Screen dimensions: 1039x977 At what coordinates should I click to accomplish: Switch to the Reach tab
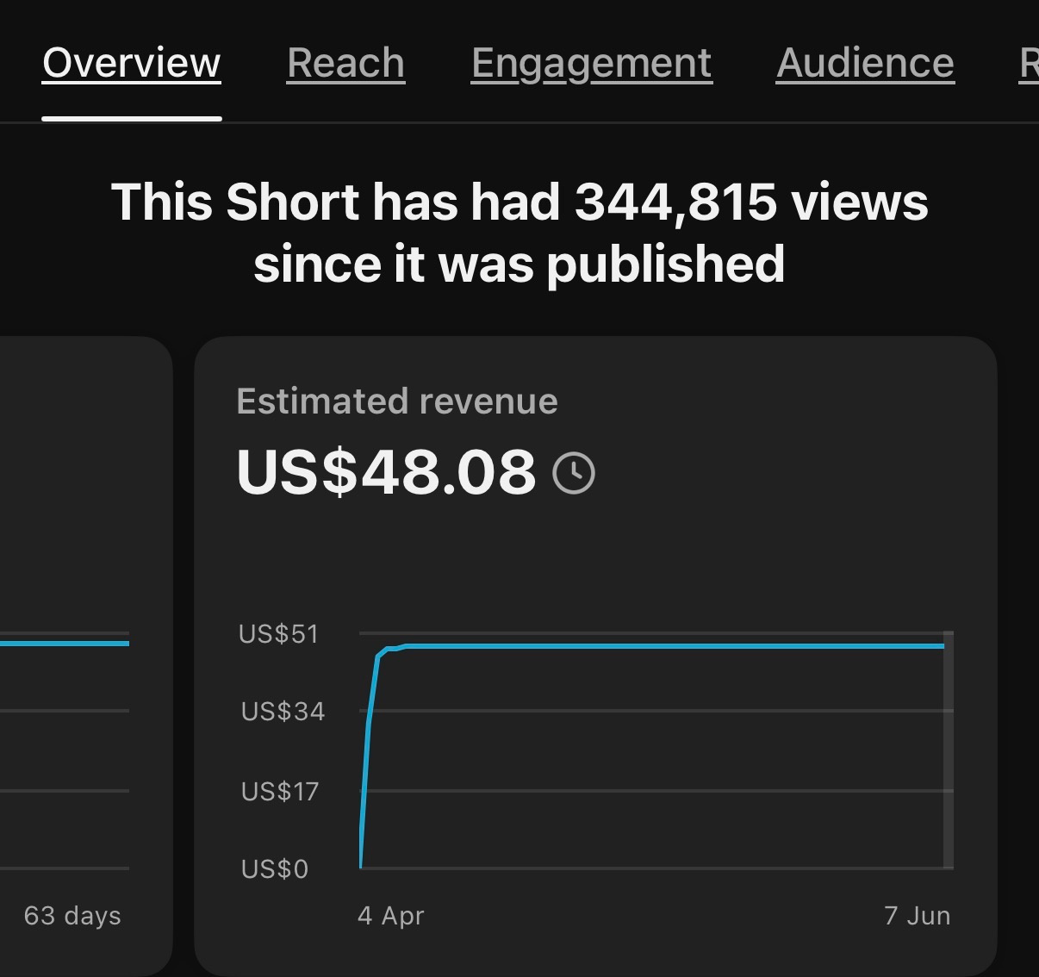coord(345,63)
